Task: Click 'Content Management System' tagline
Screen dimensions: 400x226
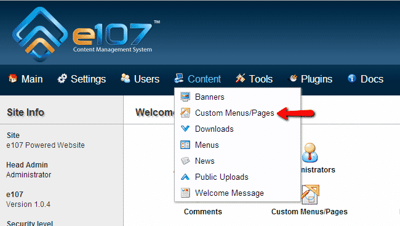Action: [x=113, y=49]
